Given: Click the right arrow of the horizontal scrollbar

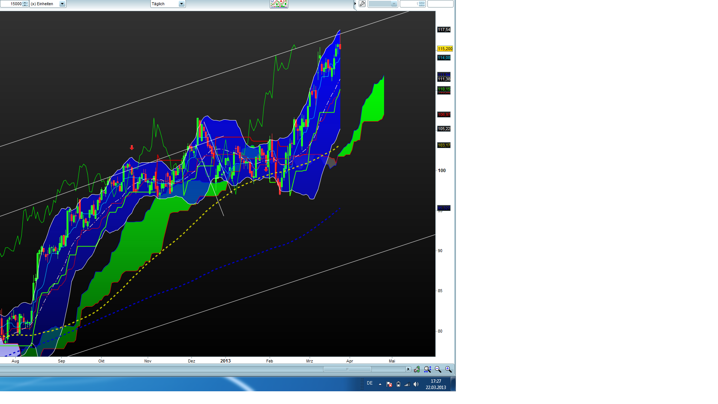Looking at the screenshot, I should point(408,369).
